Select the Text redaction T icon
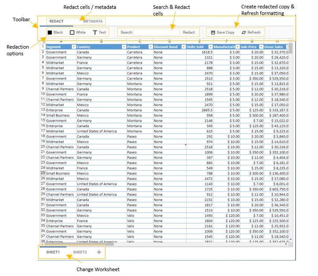The width and height of the screenshot is (318, 276). [x=95, y=32]
